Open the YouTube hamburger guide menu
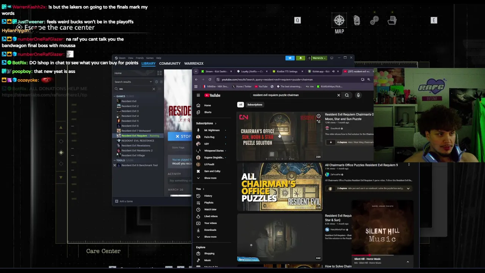The image size is (485, 273). point(198,95)
